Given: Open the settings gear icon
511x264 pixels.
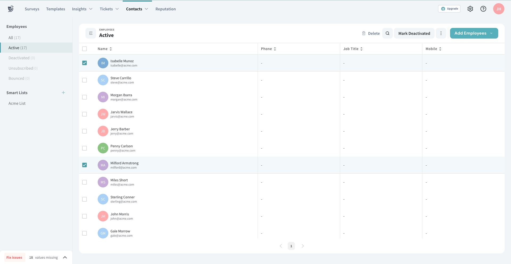Looking at the screenshot, I should click(x=470, y=9).
